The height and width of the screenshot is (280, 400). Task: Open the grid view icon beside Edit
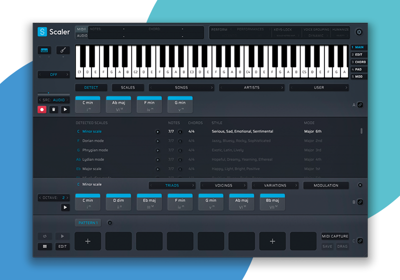coord(45,246)
